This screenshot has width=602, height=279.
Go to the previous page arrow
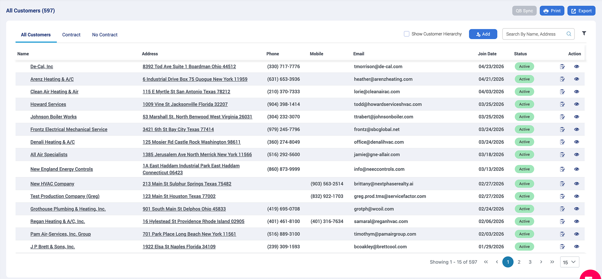[497, 262]
